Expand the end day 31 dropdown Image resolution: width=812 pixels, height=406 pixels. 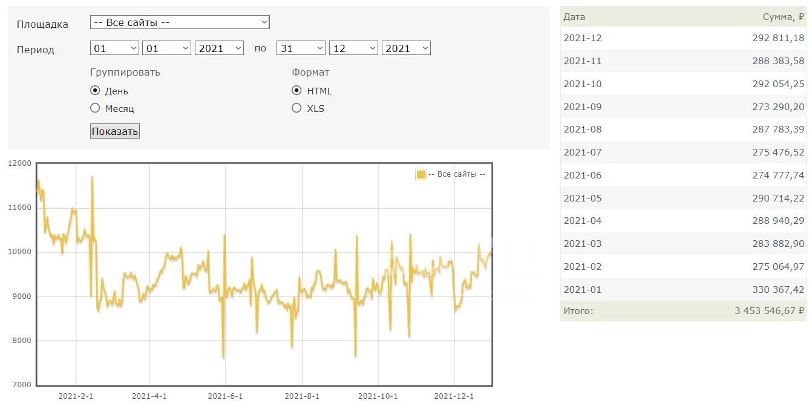point(301,48)
